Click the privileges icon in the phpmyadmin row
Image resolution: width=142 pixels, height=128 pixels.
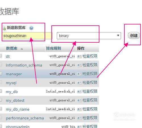coord(79,127)
